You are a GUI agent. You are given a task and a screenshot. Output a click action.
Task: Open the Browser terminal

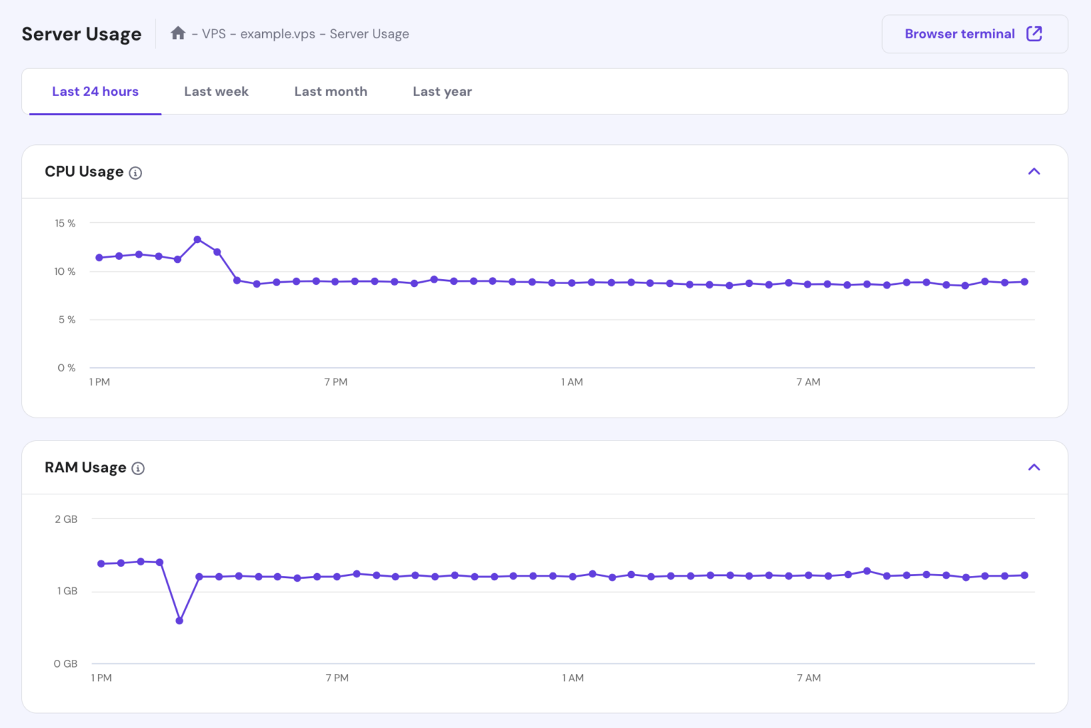(959, 33)
